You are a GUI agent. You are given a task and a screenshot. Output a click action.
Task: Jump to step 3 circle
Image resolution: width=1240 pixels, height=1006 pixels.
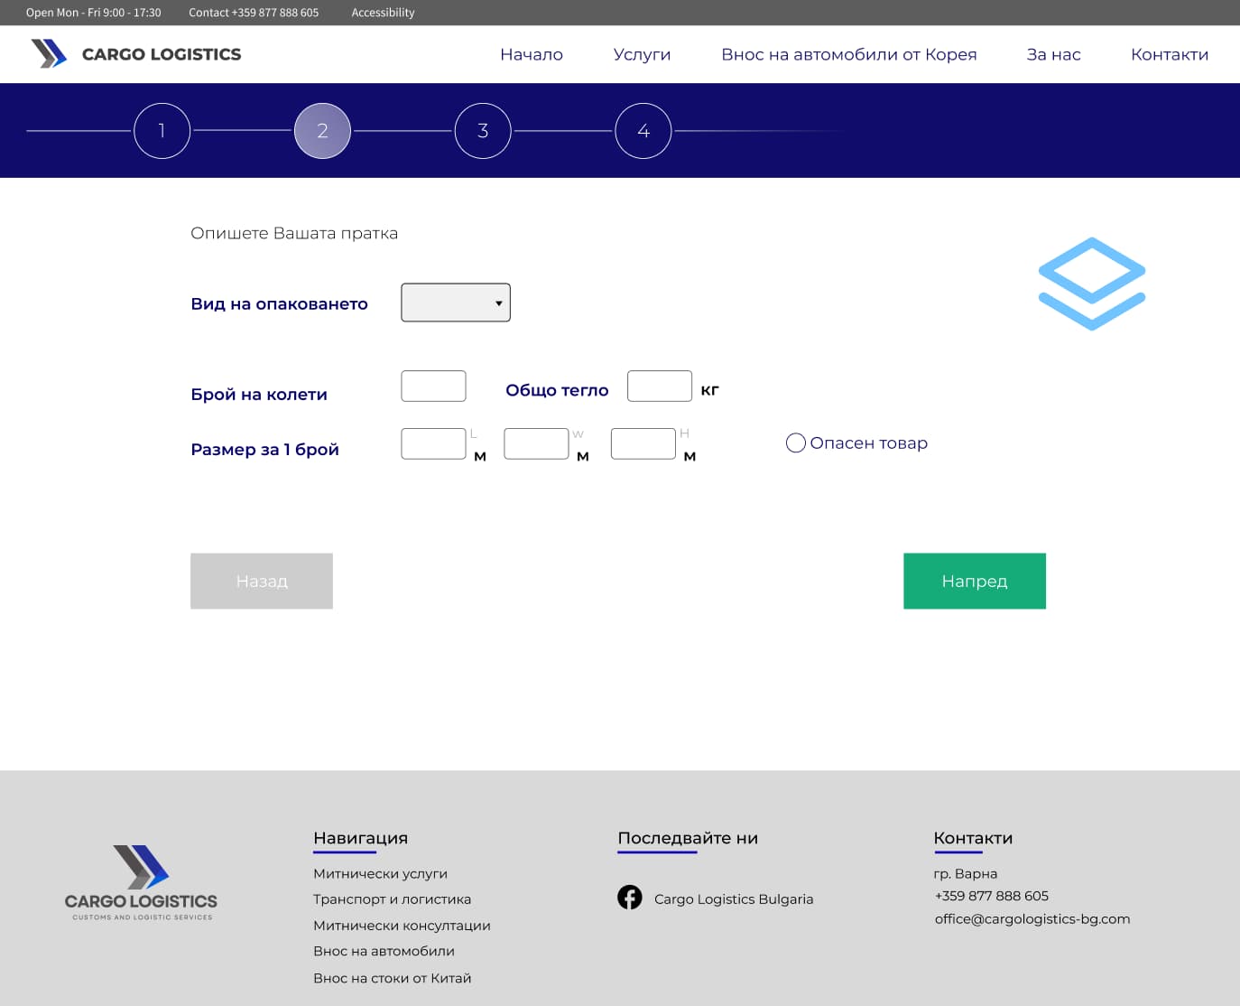coord(483,131)
